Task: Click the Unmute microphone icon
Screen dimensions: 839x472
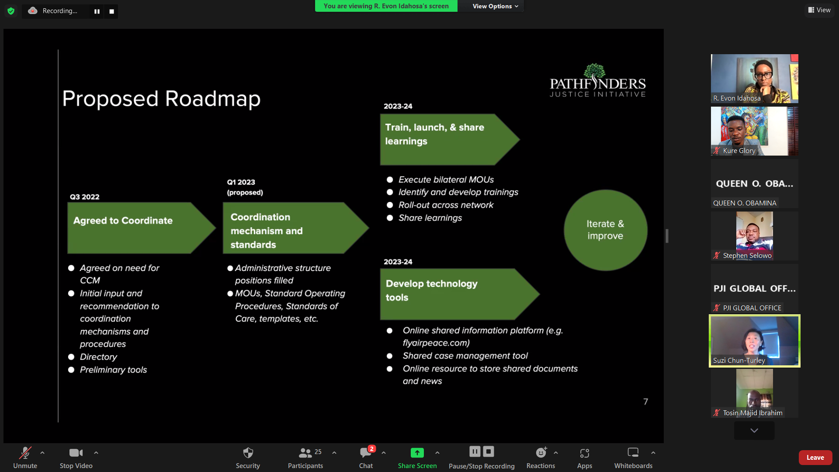Action: tap(25, 453)
